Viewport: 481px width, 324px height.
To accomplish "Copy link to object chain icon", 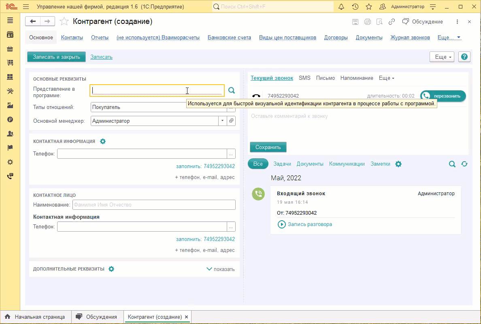I will pos(392,22).
